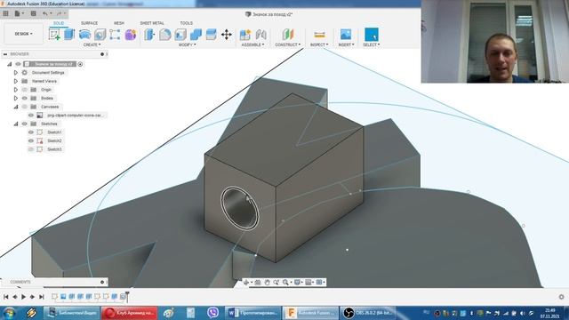This screenshot has height=320, width=569.
Task: Select the Joint tool
Action: [x=260, y=35]
